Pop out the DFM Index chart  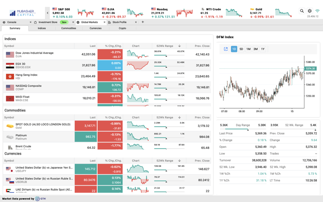coord(225,49)
